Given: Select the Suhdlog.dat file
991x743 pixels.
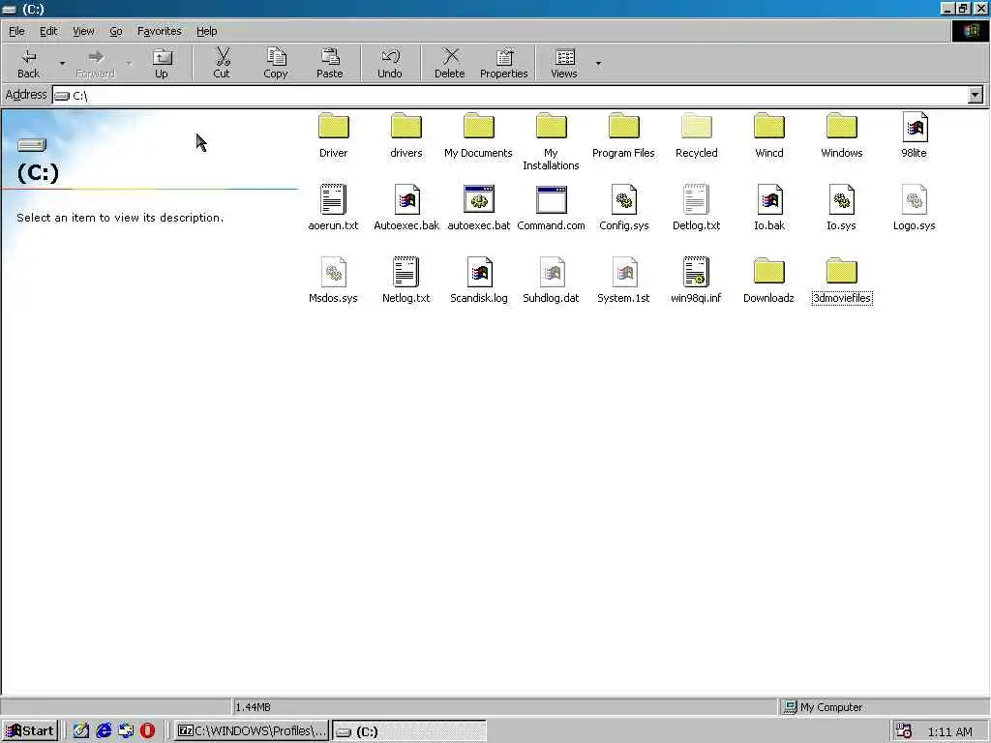Looking at the screenshot, I should coord(551,281).
